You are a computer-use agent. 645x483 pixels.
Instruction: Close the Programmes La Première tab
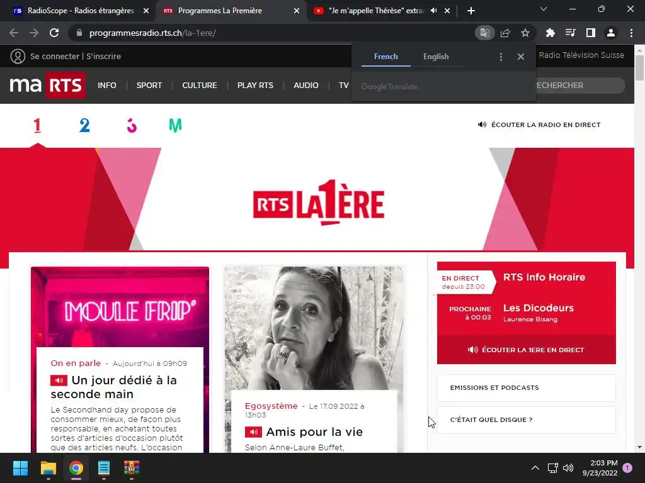[x=296, y=11]
